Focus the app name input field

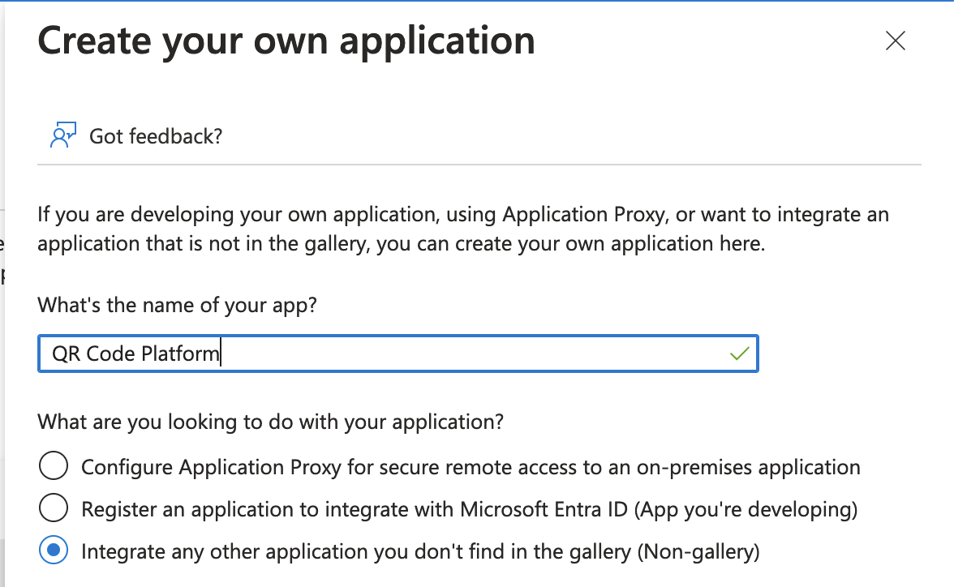[x=397, y=353]
